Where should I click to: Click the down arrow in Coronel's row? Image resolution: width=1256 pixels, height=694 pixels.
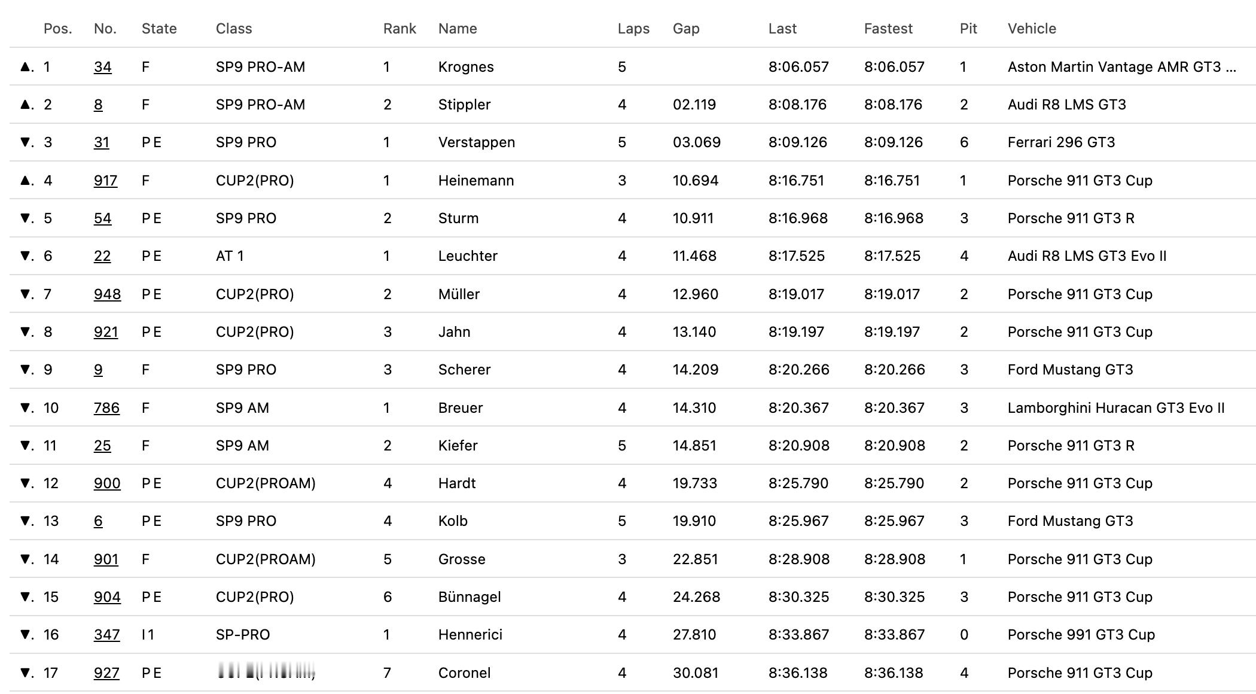click(25, 673)
